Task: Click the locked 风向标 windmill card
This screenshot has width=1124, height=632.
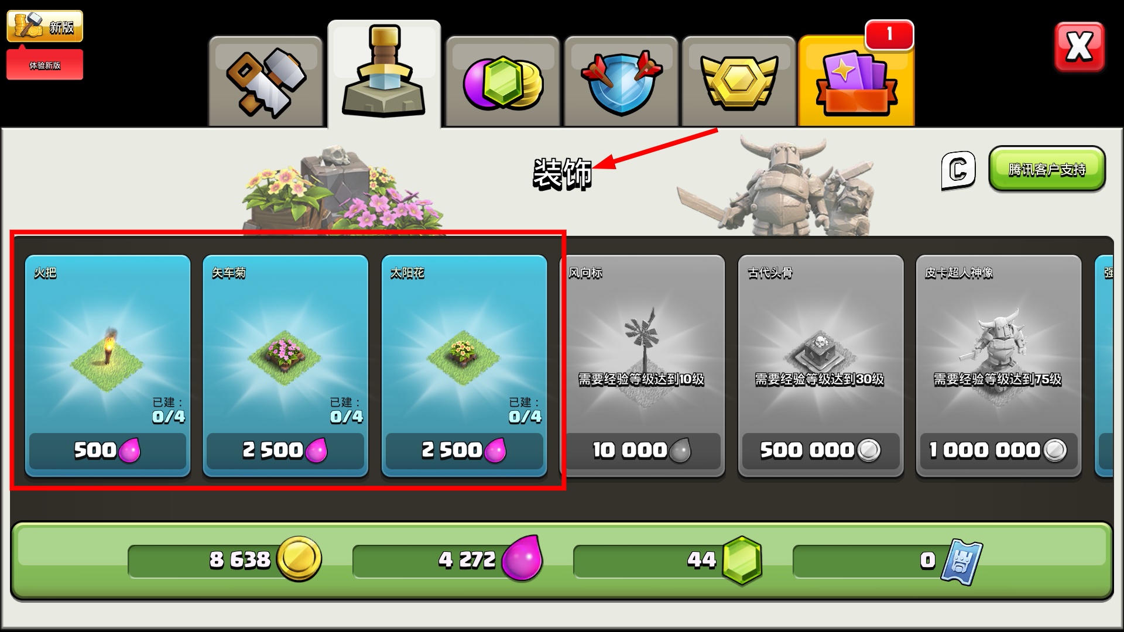Action: pyautogui.click(x=643, y=366)
